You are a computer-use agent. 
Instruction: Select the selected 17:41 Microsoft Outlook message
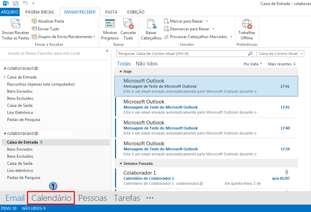(x=206, y=86)
